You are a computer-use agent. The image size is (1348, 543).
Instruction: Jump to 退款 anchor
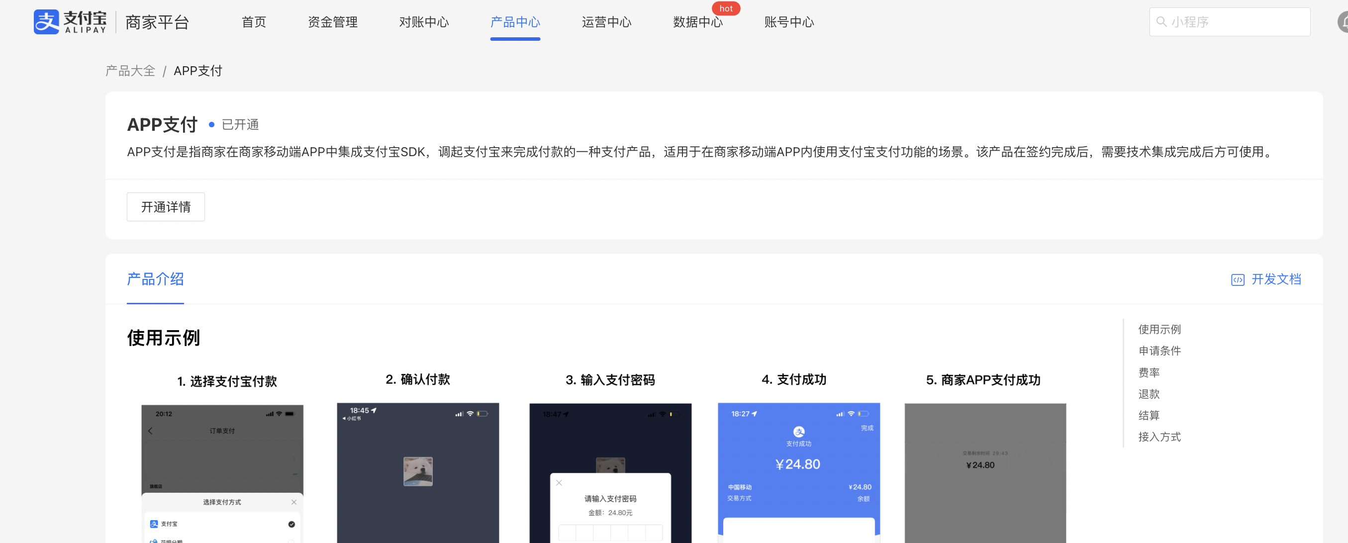tap(1149, 394)
